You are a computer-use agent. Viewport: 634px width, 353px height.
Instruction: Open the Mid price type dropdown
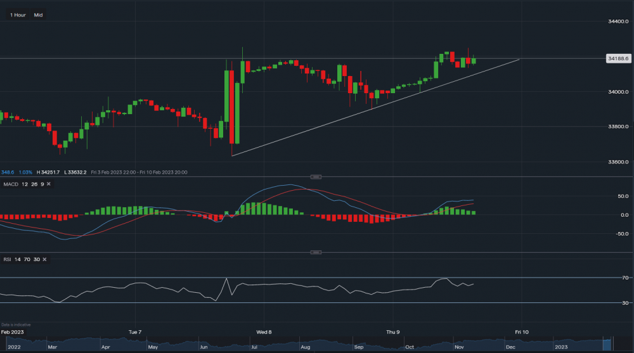39,15
